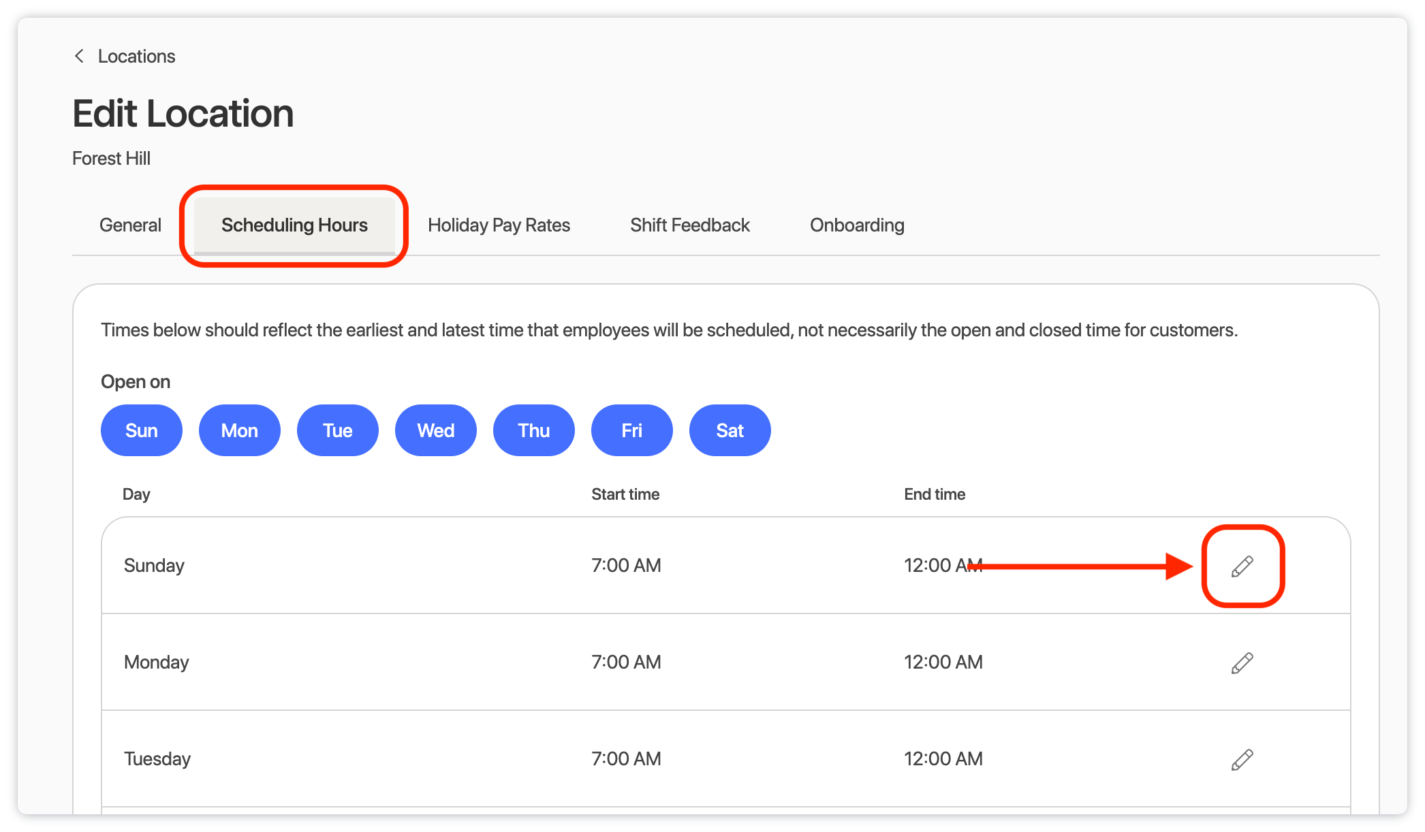Click Monday's 12:00 AM end time

943,662
